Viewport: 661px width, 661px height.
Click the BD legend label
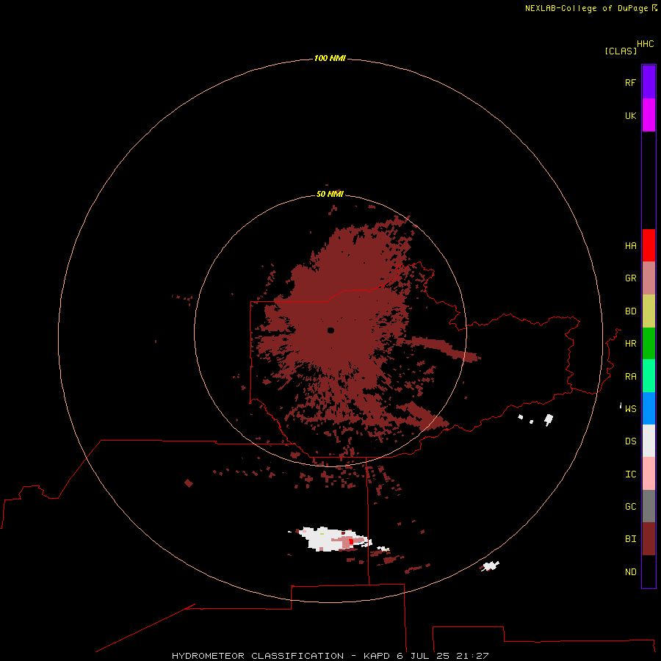pyautogui.click(x=630, y=311)
